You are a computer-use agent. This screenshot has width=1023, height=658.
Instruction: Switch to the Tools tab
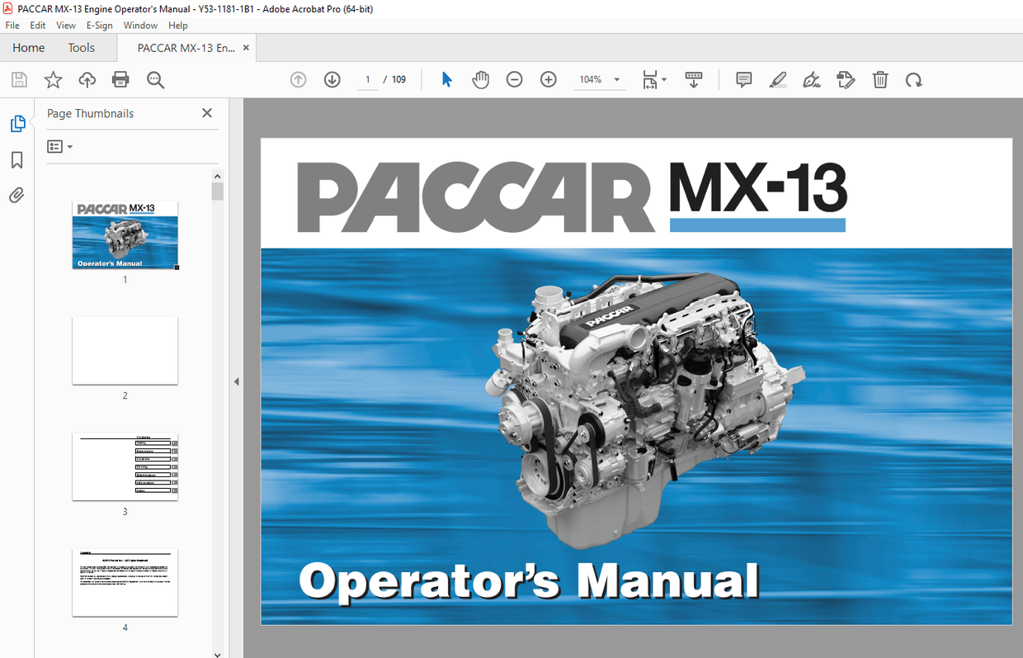[x=81, y=47]
